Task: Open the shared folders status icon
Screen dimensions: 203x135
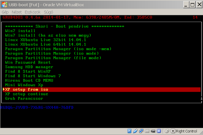Action: [x=147, y=131]
